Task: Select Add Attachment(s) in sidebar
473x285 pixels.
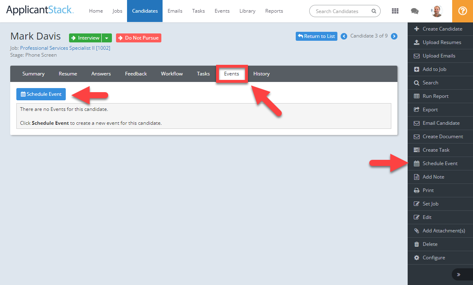Action: pyautogui.click(x=443, y=231)
